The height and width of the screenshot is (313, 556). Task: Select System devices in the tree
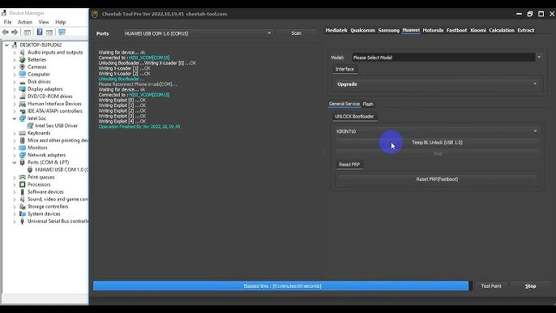44,214
